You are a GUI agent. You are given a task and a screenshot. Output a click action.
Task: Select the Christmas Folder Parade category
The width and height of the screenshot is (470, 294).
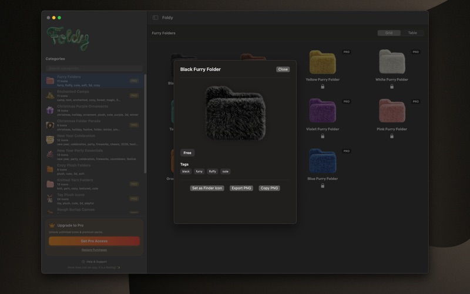point(93,125)
